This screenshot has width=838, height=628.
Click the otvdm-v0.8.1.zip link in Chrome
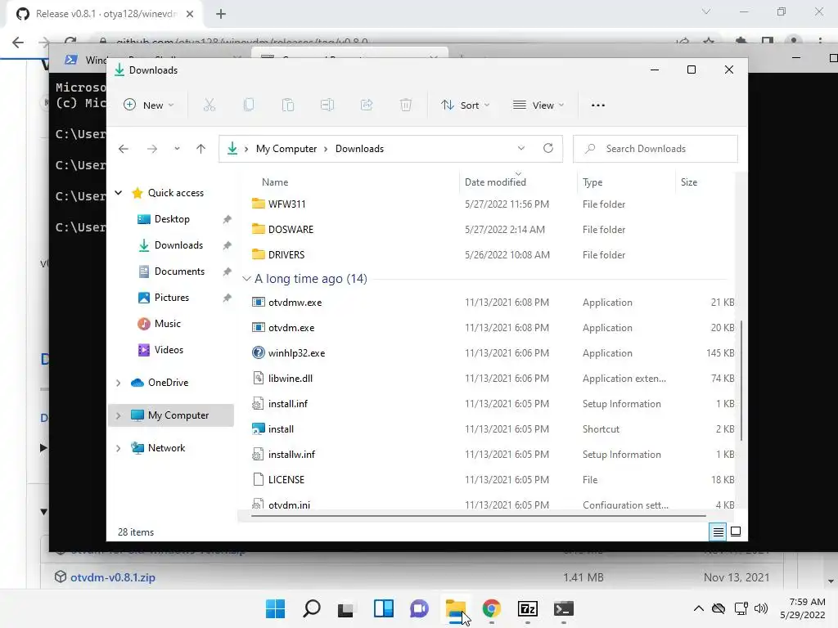click(113, 577)
